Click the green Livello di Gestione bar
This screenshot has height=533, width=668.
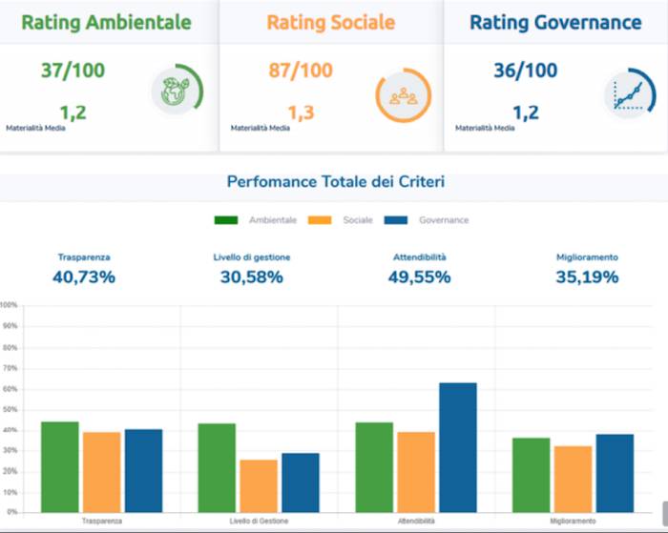point(217,468)
